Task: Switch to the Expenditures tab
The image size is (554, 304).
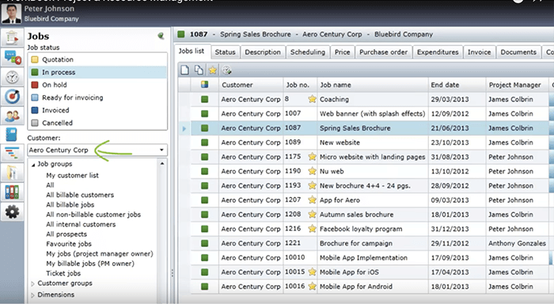Action: click(438, 52)
